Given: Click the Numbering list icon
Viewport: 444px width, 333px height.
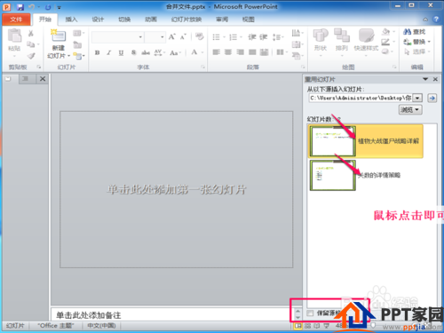Looking at the screenshot, I should click(234, 37).
